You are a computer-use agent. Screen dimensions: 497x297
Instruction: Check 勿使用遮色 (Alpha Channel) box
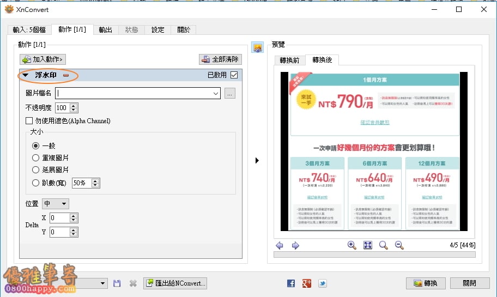tap(29, 121)
